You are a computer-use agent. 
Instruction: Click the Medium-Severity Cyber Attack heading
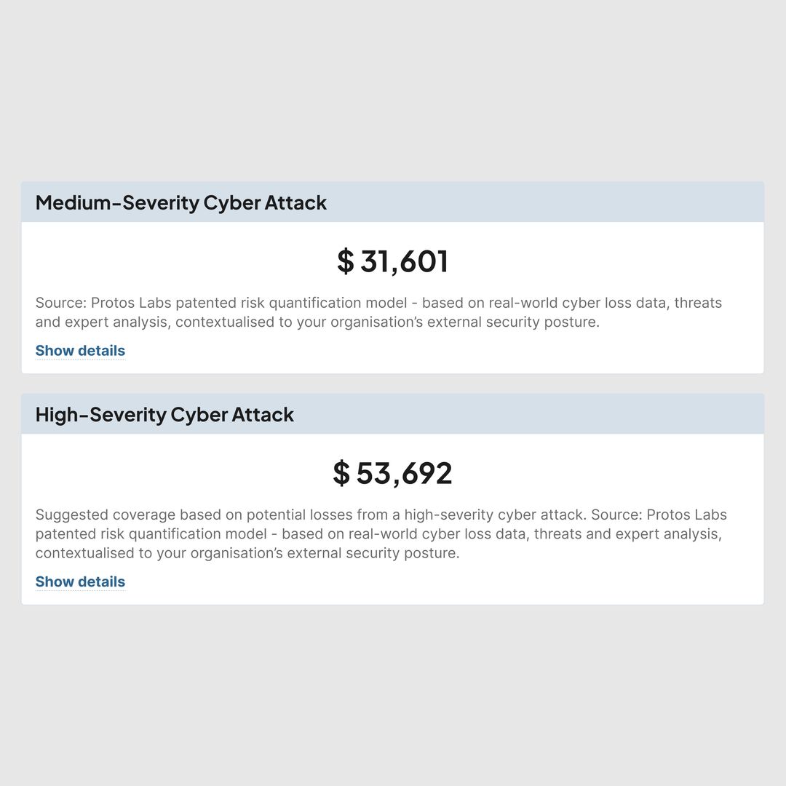[x=181, y=202]
